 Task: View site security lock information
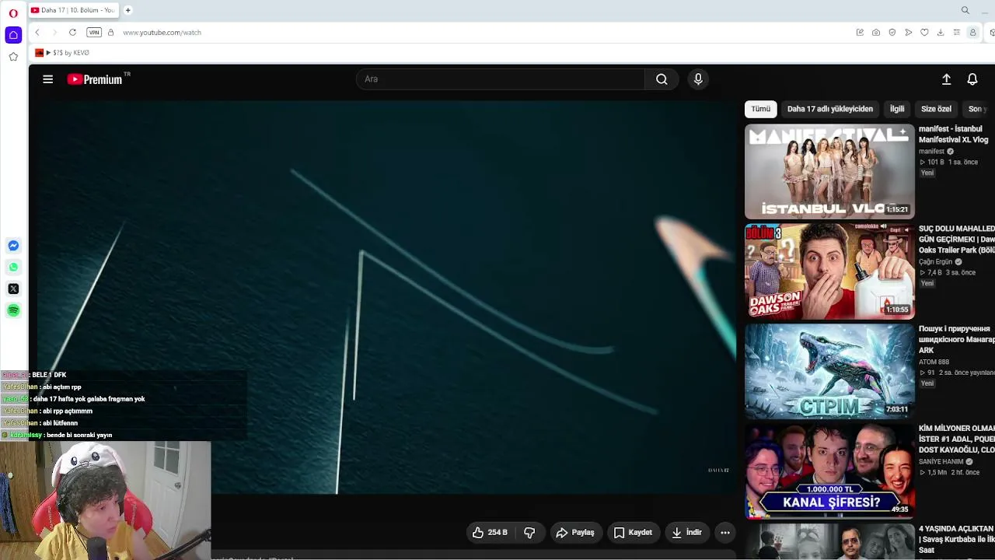pos(110,33)
